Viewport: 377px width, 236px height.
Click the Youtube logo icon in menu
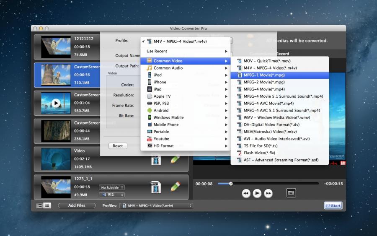click(149, 139)
